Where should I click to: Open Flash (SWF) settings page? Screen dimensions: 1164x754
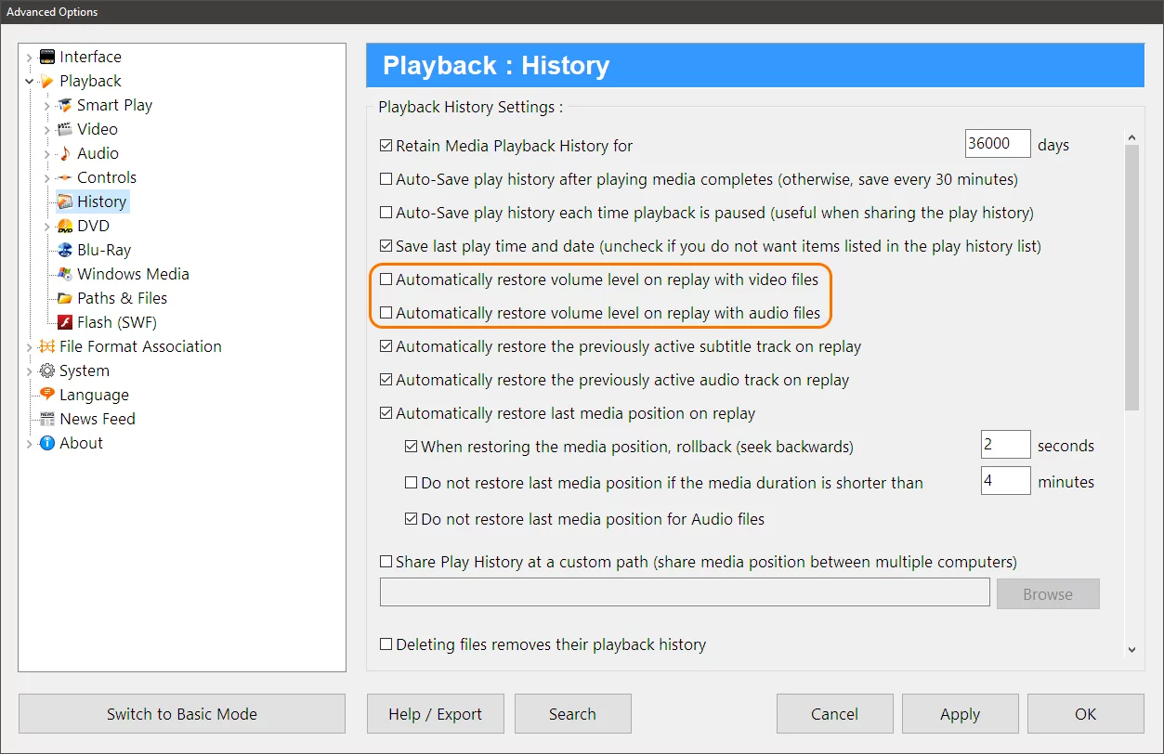pyautogui.click(x=117, y=322)
